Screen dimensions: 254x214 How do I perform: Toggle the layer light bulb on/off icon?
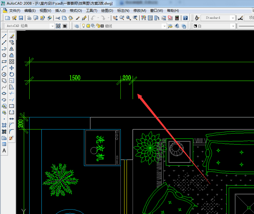coord(83,26)
